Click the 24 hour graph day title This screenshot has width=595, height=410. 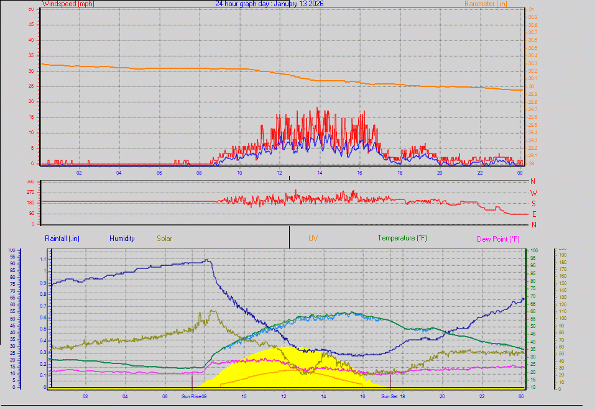click(x=269, y=4)
